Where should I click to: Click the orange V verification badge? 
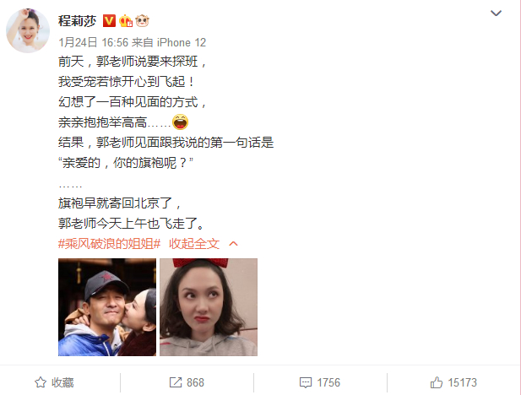point(109,21)
